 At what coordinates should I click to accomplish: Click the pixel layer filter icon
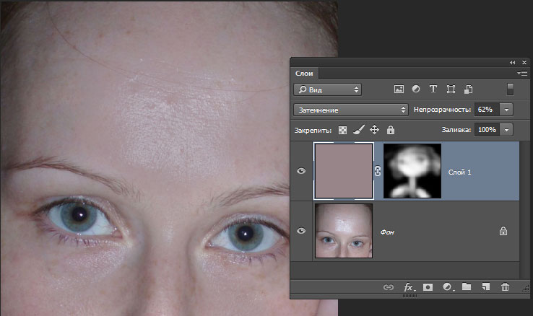(x=398, y=89)
